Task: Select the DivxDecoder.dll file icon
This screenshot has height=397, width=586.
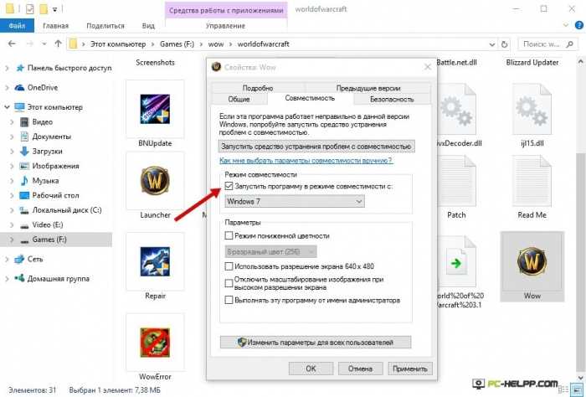Action: point(457,109)
